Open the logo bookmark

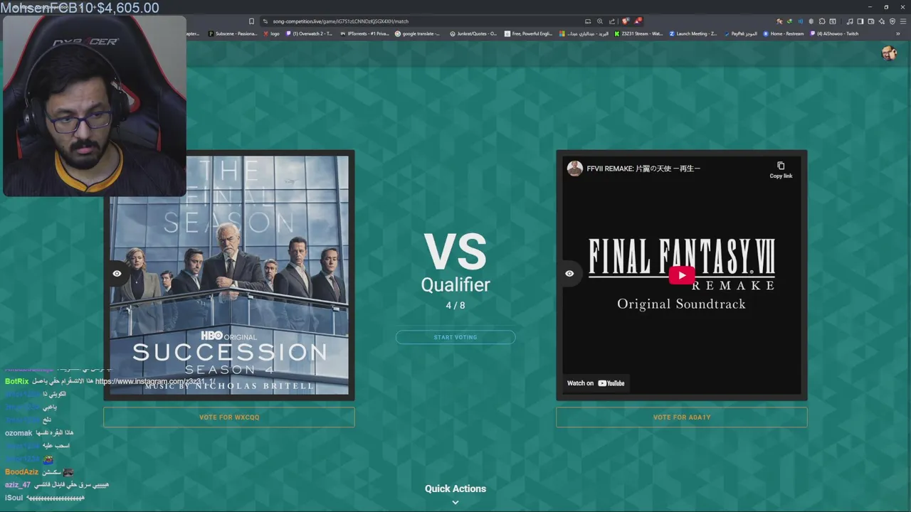click(272, 33)
